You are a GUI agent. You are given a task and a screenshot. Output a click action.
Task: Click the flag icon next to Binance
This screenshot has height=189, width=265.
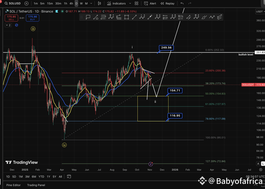coord(57,11)
